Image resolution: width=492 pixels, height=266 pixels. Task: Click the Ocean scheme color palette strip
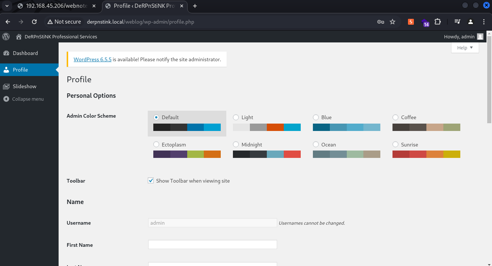[x=346, y=154]
